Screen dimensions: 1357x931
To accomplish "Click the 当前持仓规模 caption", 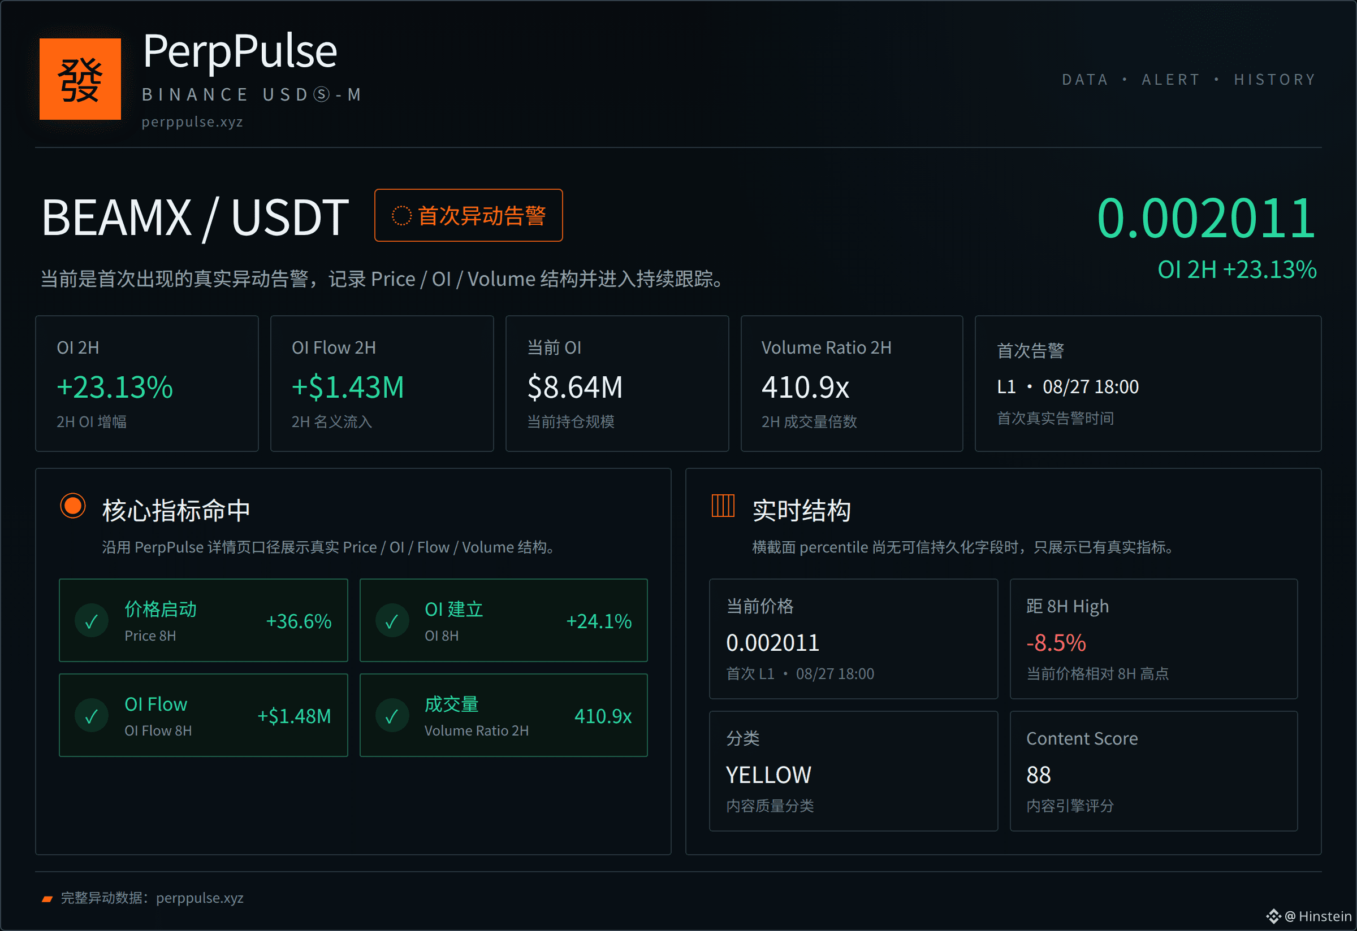I will pyautogui.click(x=571, y=421).
